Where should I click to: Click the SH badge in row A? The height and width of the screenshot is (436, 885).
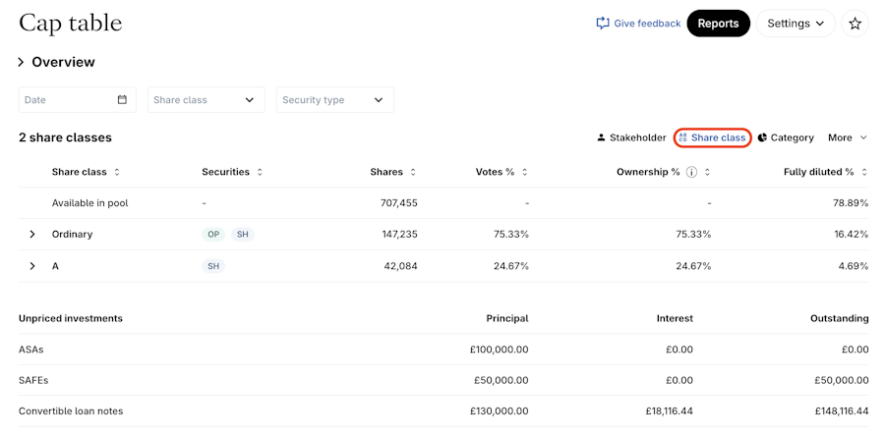212,266
